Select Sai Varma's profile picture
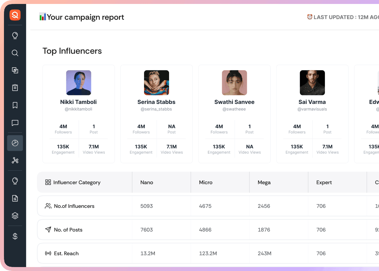The width and height of the screenshot is (379, 271). (x=312, y=83)
